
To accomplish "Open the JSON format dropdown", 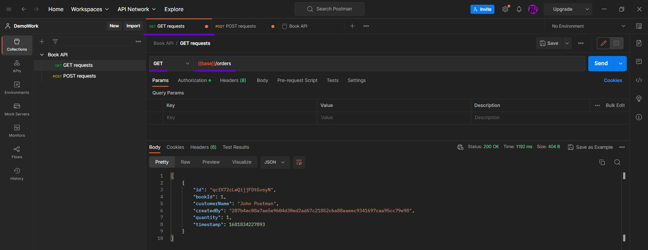I will [275, 162].
